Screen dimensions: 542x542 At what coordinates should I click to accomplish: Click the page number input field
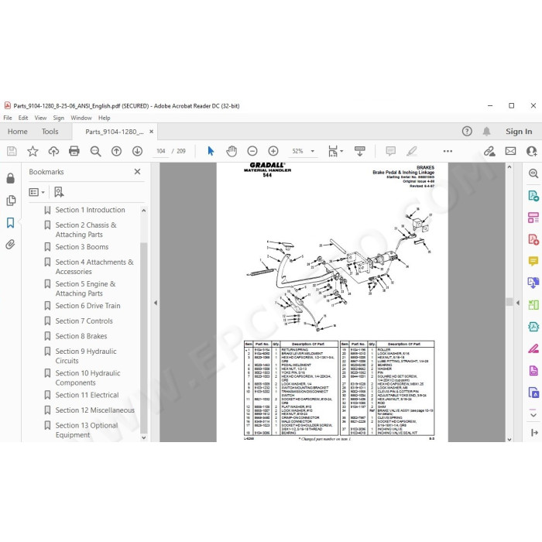(x=160, y=151)
